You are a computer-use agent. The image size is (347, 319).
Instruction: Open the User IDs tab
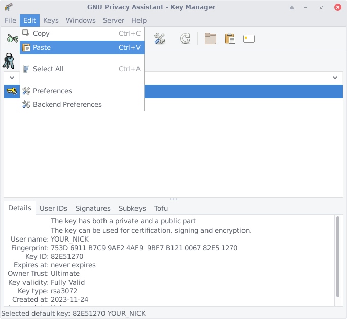[x=53, y=208]
